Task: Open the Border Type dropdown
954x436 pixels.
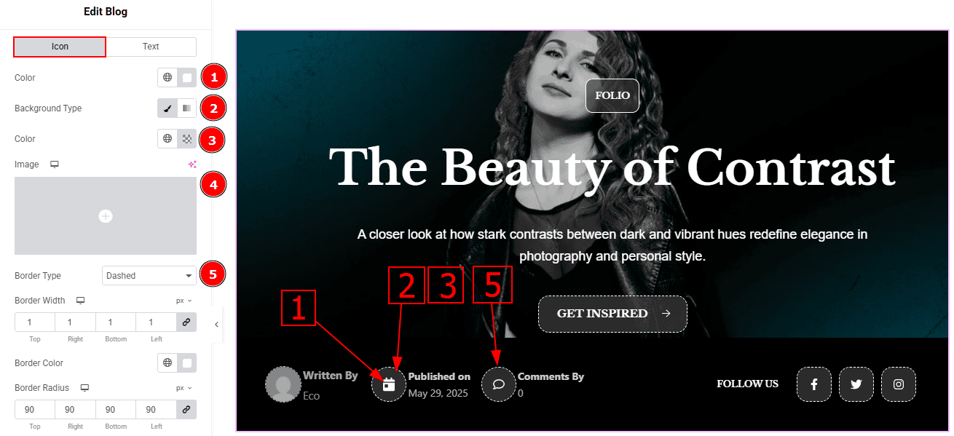Action: 149,276
